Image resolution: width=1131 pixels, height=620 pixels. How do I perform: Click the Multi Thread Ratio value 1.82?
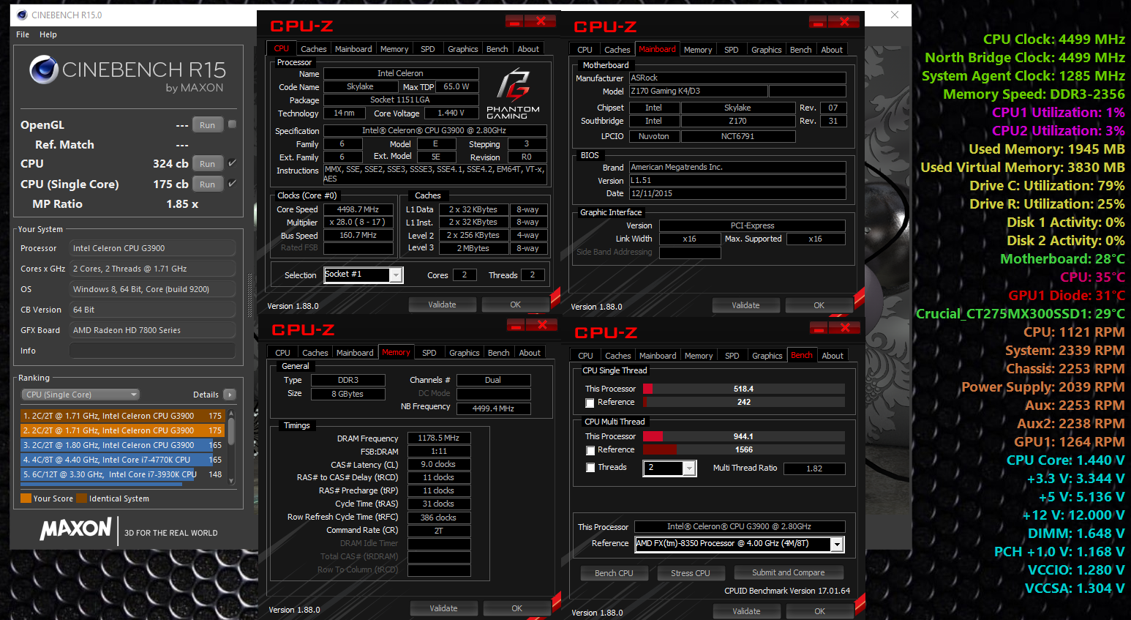point(814,468)
